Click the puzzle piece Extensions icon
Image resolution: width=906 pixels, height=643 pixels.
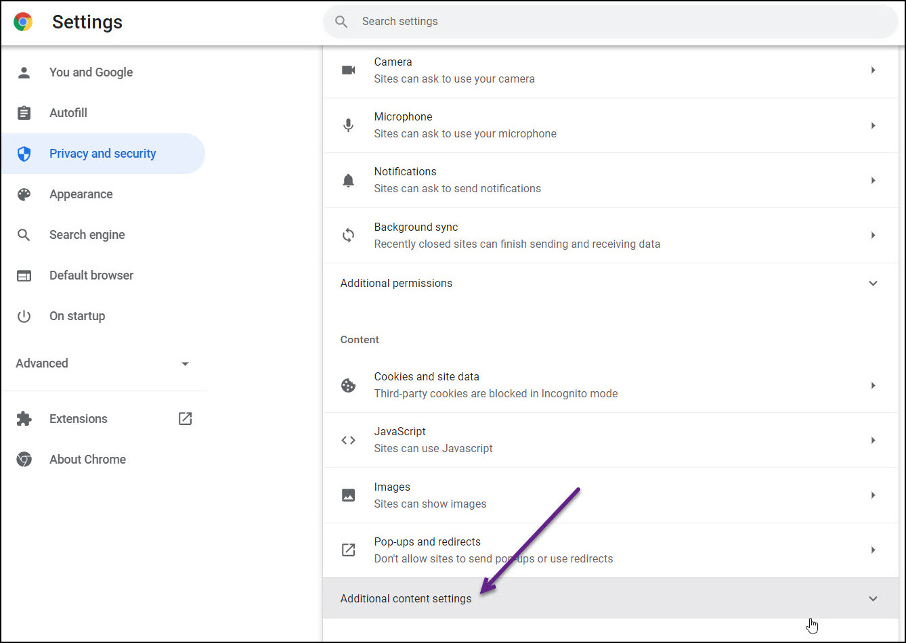tap(24, 419)
